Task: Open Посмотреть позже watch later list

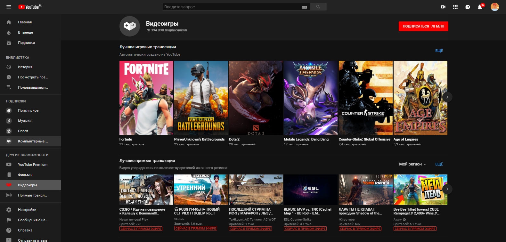Action: [x=30, y=77]
